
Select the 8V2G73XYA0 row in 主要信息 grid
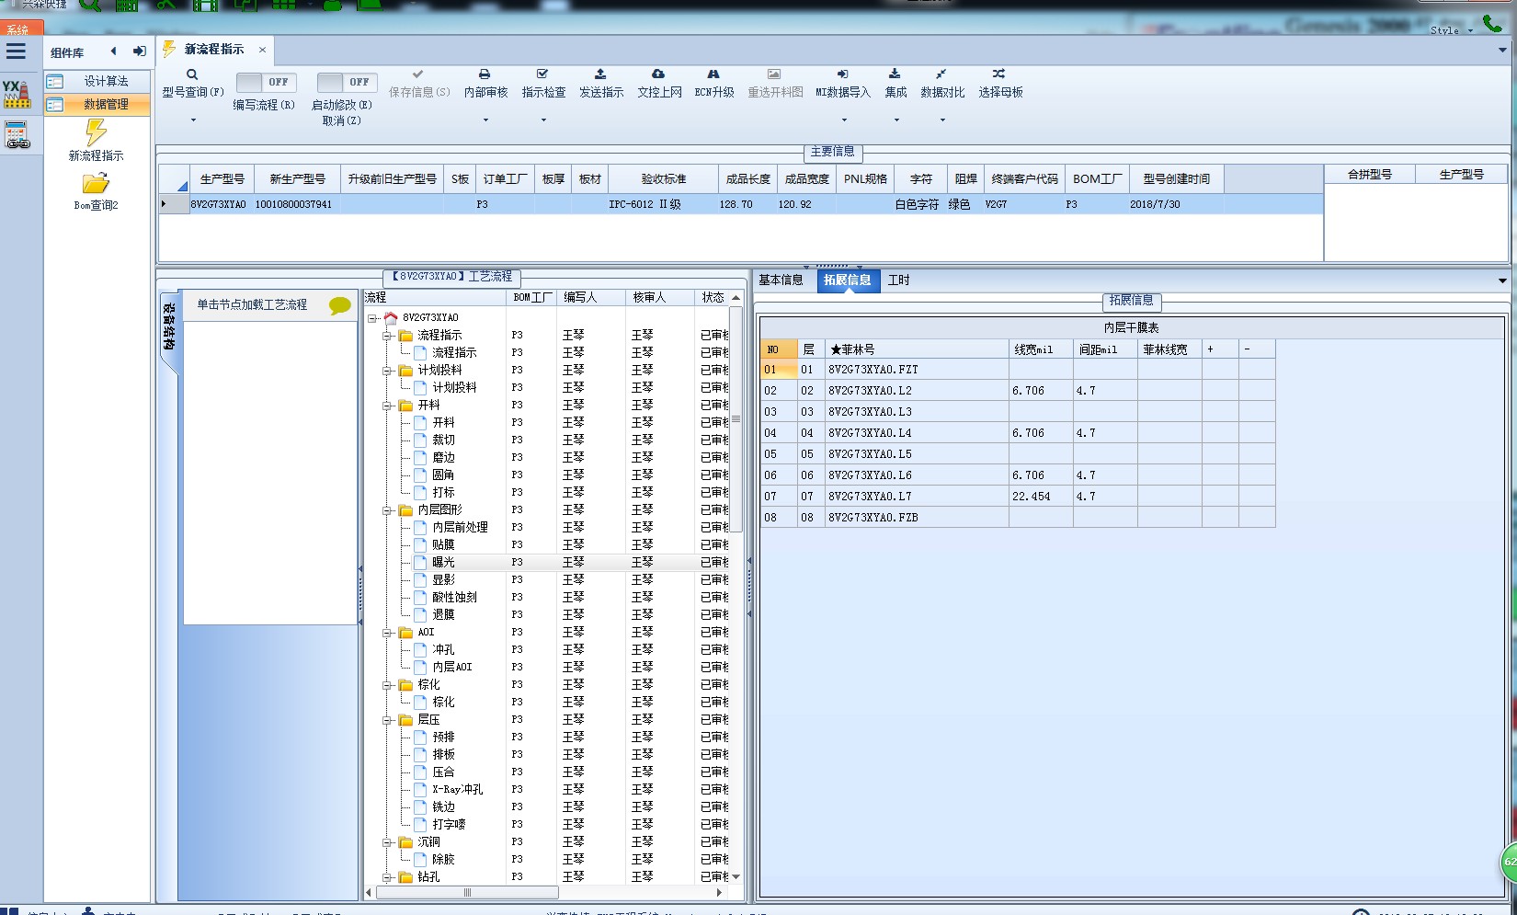click(x=741, y=204)
